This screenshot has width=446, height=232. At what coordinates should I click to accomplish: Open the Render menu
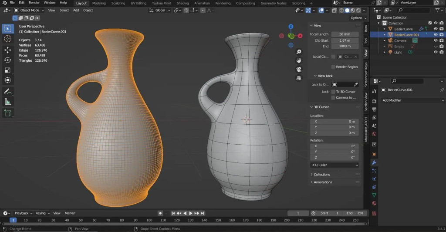pyautogui.click(x=34, y=3)
